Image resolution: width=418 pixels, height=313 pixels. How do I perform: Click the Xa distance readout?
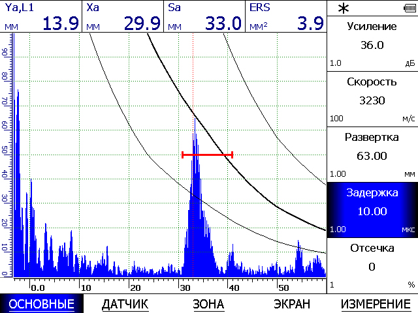pos(123,16)
